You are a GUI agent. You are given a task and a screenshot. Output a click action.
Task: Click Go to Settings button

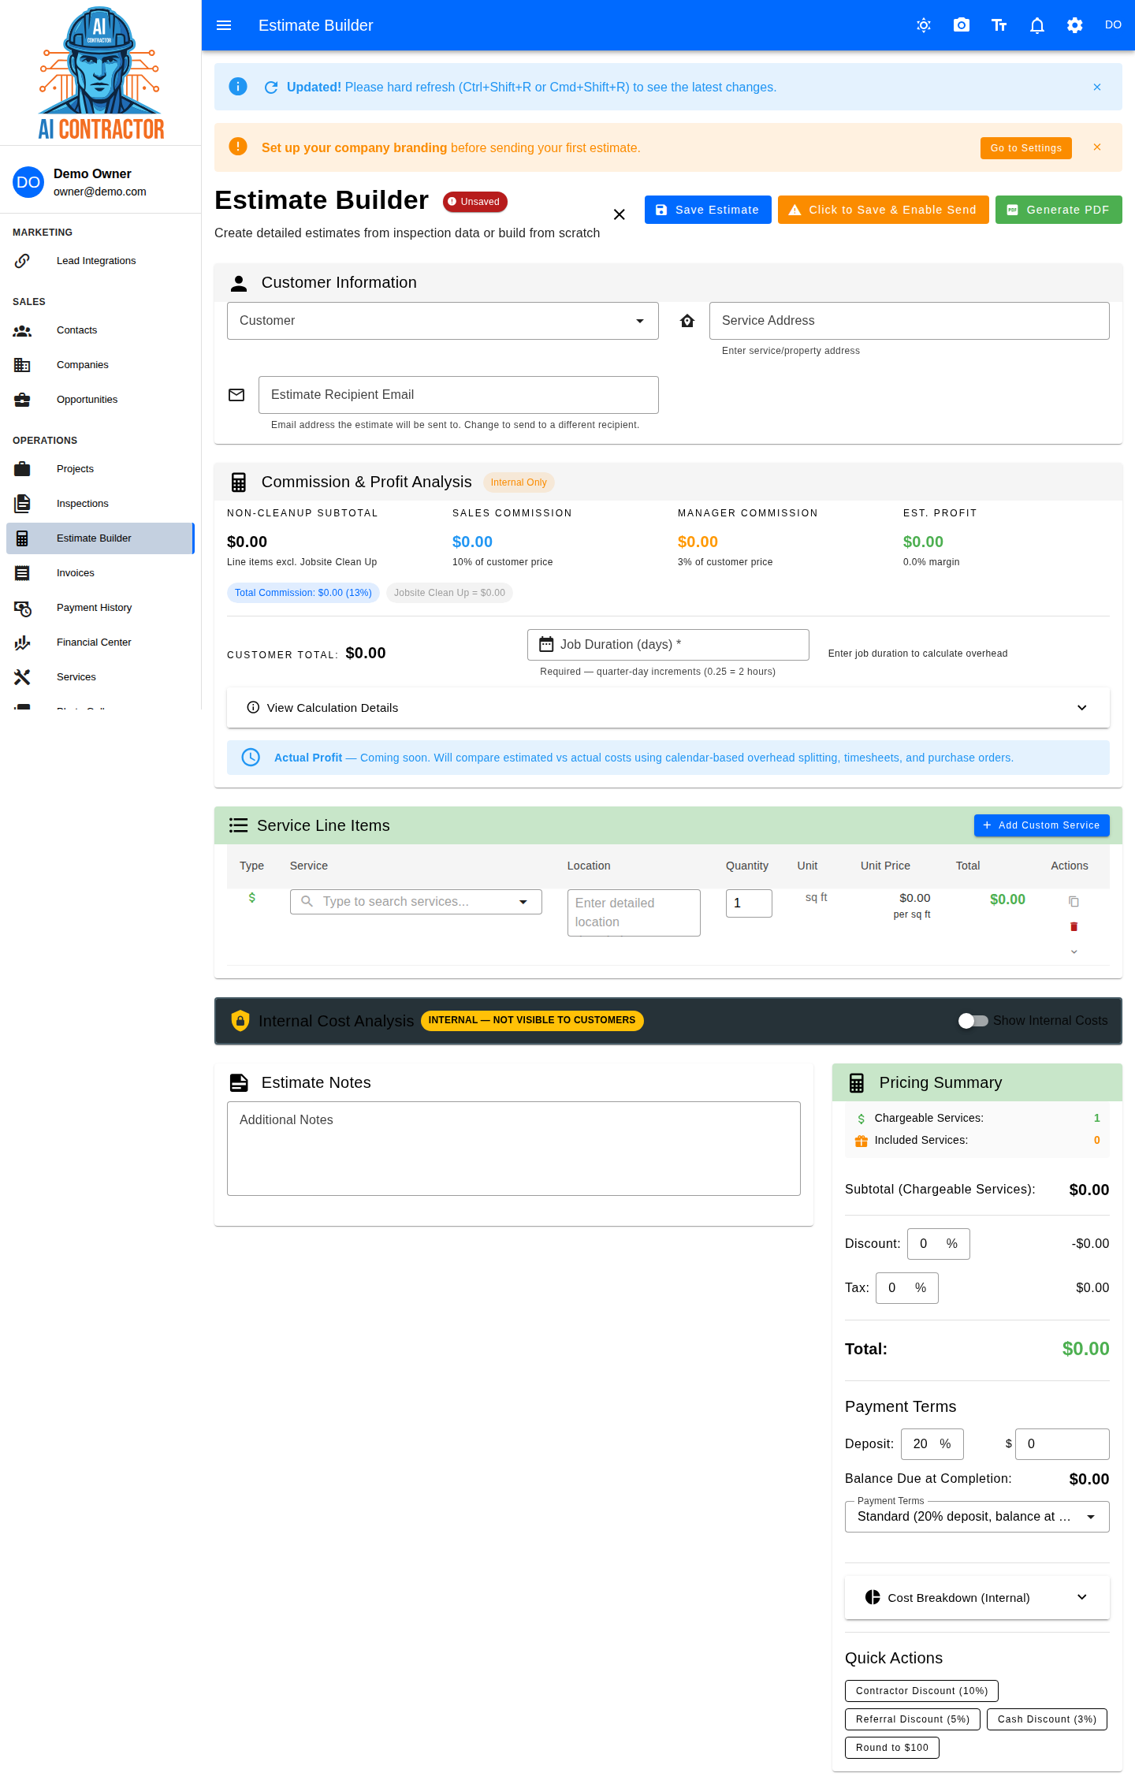[x=1025, y=148]
